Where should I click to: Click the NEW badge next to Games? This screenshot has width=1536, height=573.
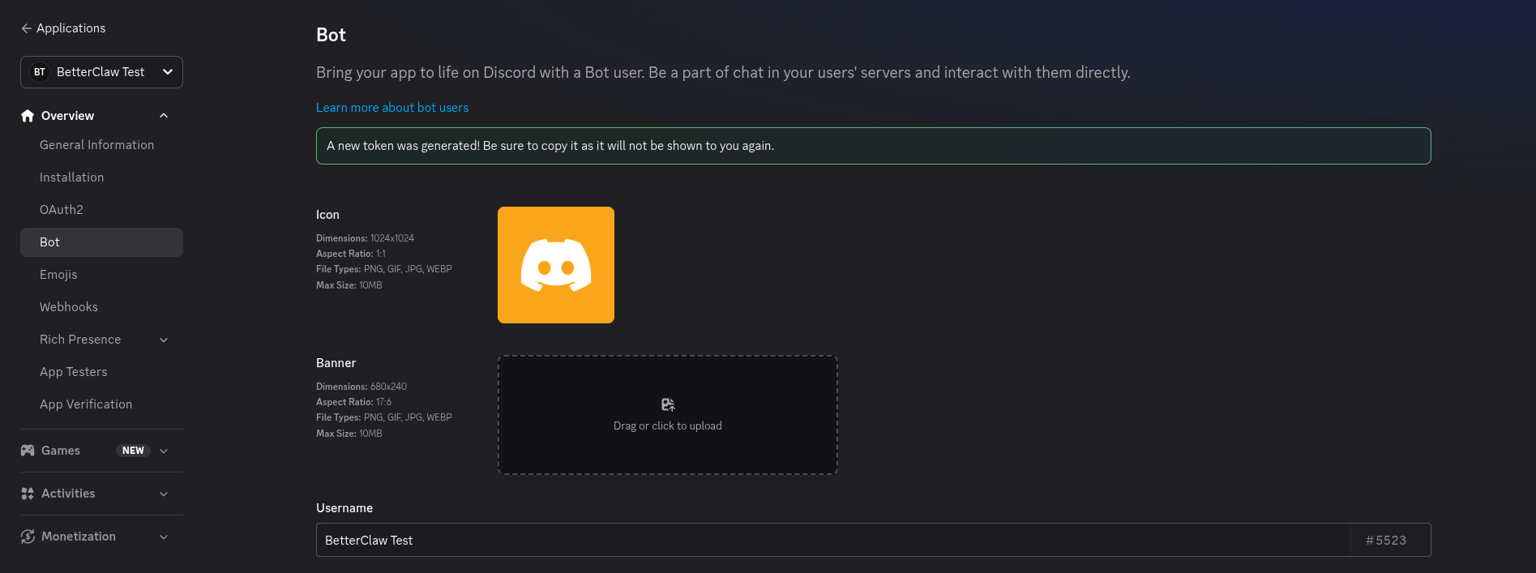coord(133,451)
